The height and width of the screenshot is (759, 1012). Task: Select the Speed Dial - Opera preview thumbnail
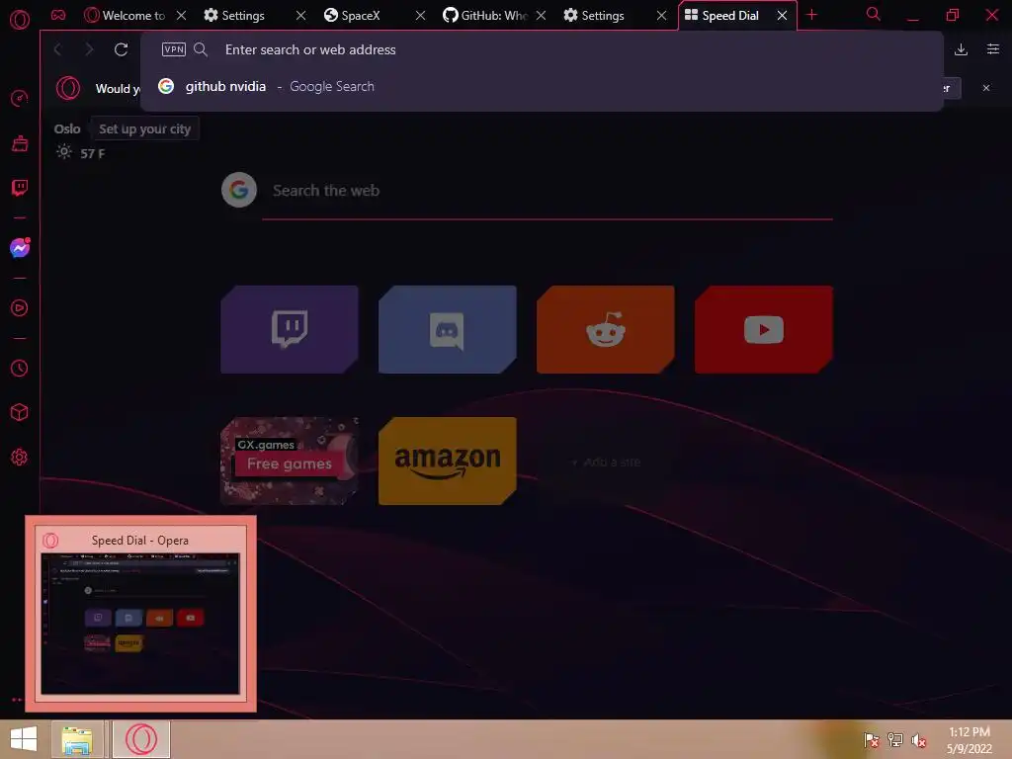(x=140, y=614)
